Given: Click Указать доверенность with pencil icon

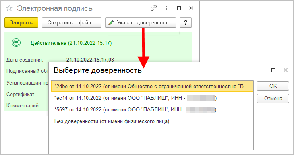Looking at the screenshot, I should click(x=141, y=22).
